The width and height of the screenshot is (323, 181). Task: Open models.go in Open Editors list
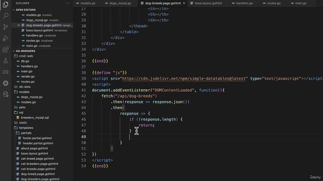[33, 15]
